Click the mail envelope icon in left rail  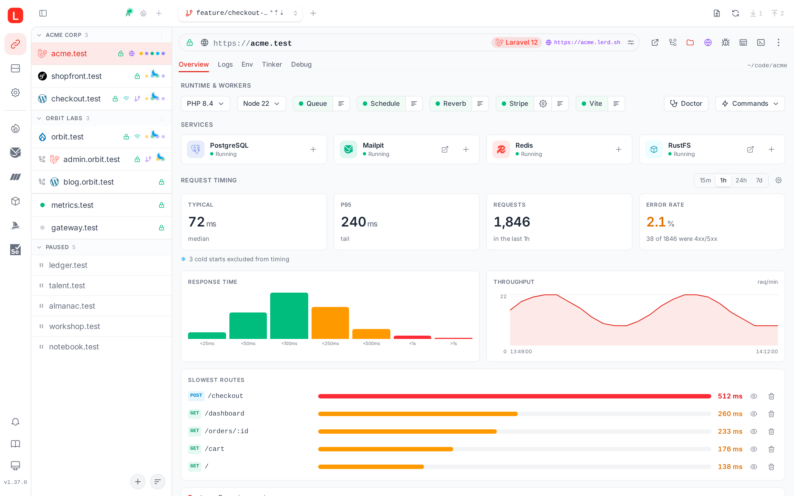[15, 152]
